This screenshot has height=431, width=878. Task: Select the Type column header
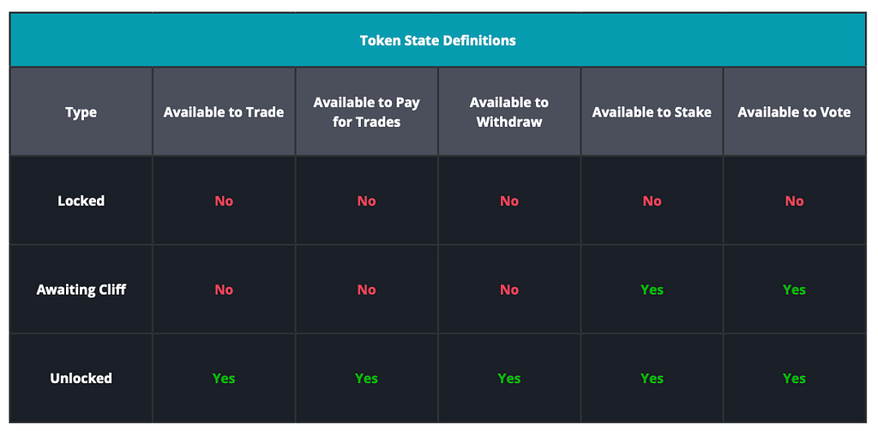(x=81, y=112)
